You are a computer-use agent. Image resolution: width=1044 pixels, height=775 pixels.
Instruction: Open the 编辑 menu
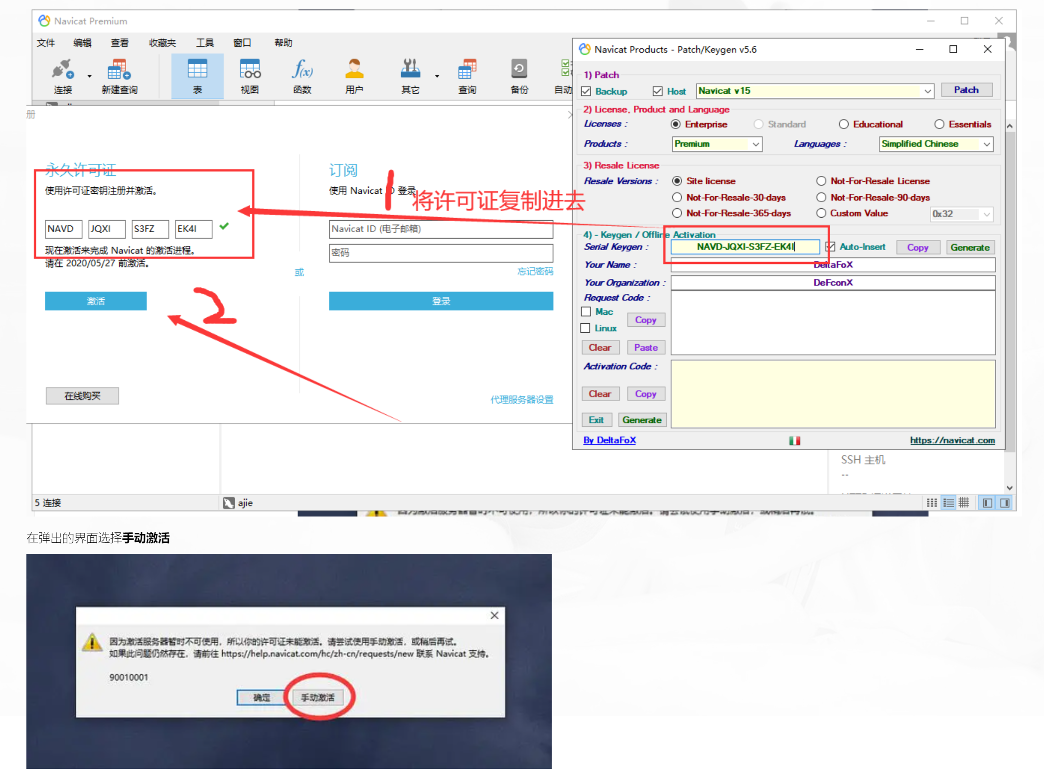83,43
